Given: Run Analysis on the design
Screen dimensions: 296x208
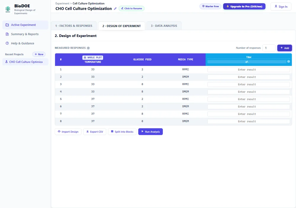Looking at the screenshot, I should [150, 132].
